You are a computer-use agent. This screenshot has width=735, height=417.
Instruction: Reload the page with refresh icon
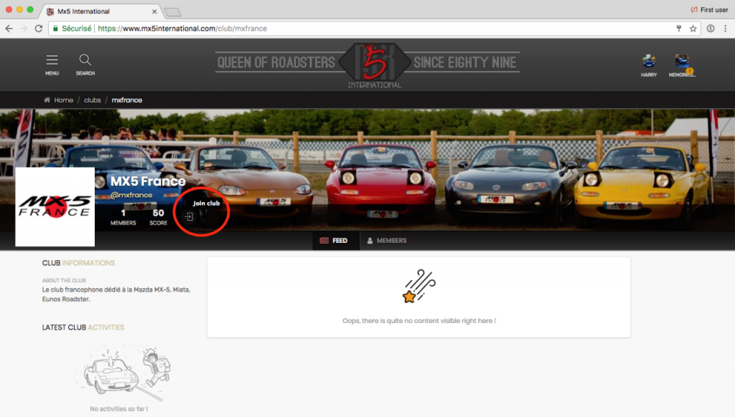tap(39, 29)
